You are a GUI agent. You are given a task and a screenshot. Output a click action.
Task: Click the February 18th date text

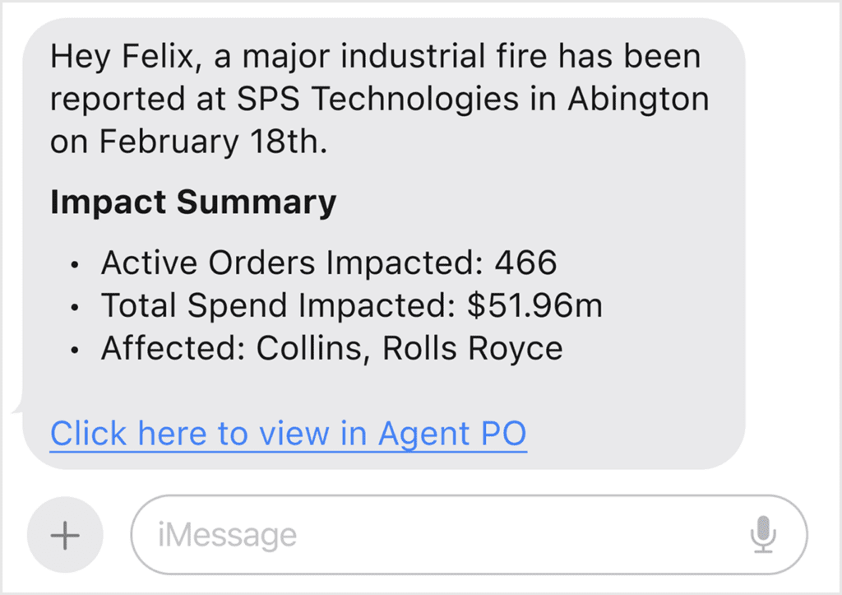click(x=213, y=142)
